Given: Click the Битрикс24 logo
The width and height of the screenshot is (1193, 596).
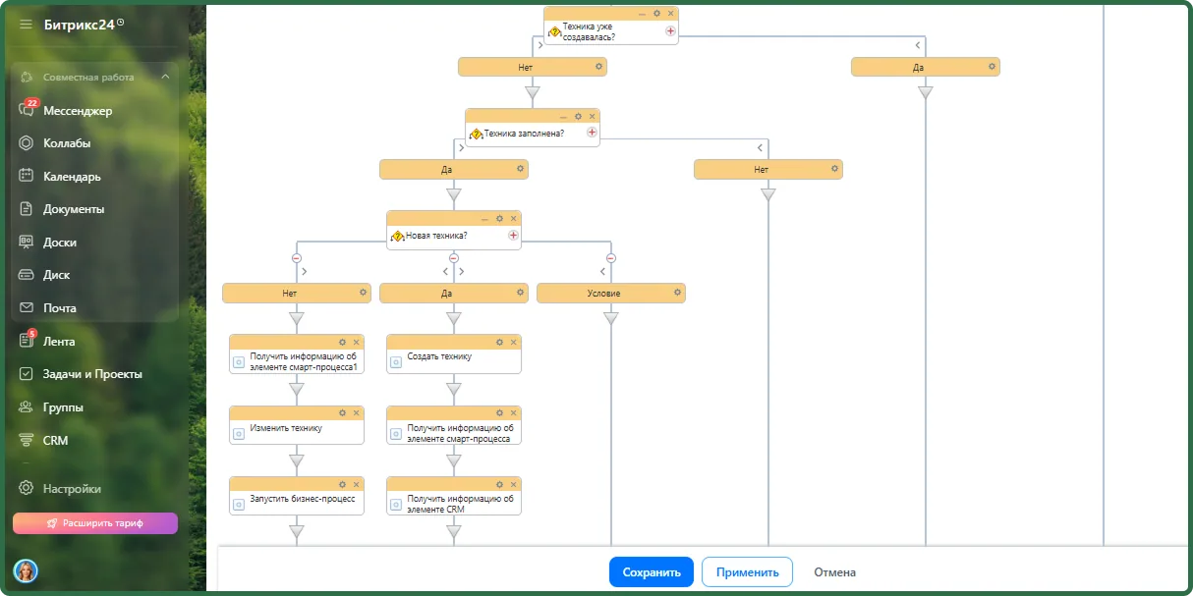Looking at the screenshot, I should point(80,25).
